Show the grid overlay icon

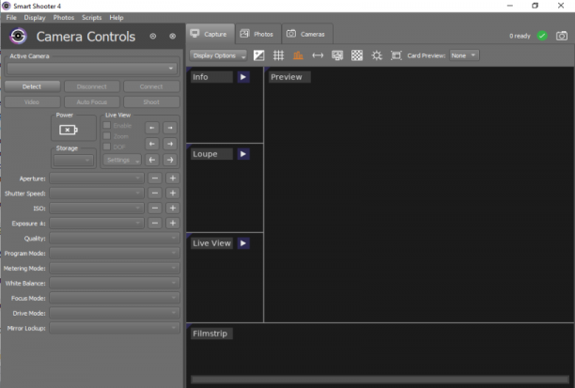pos(278,55)
